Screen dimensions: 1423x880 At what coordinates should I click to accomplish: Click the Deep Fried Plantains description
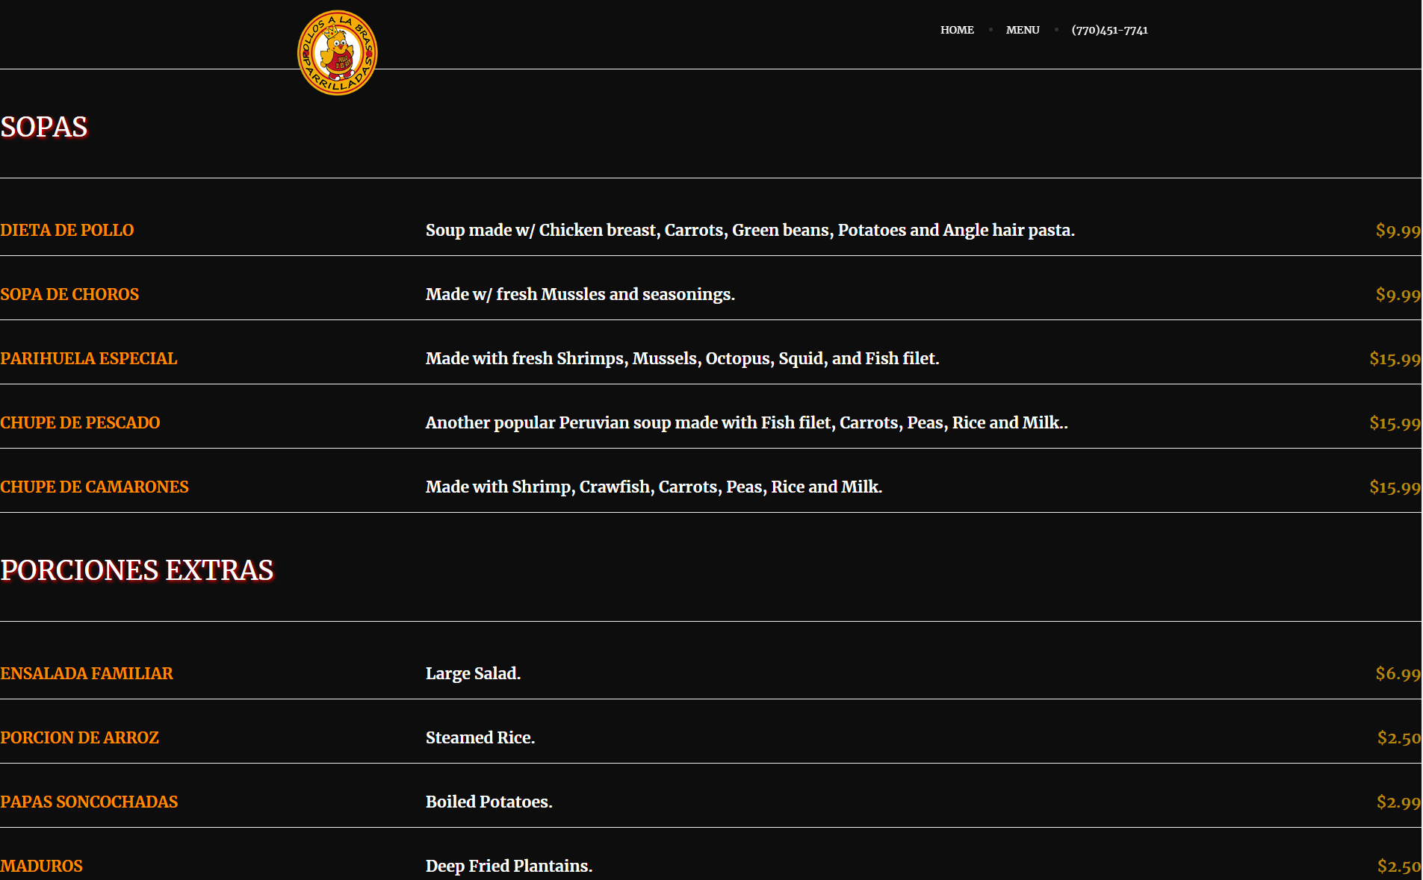(509, 866)
